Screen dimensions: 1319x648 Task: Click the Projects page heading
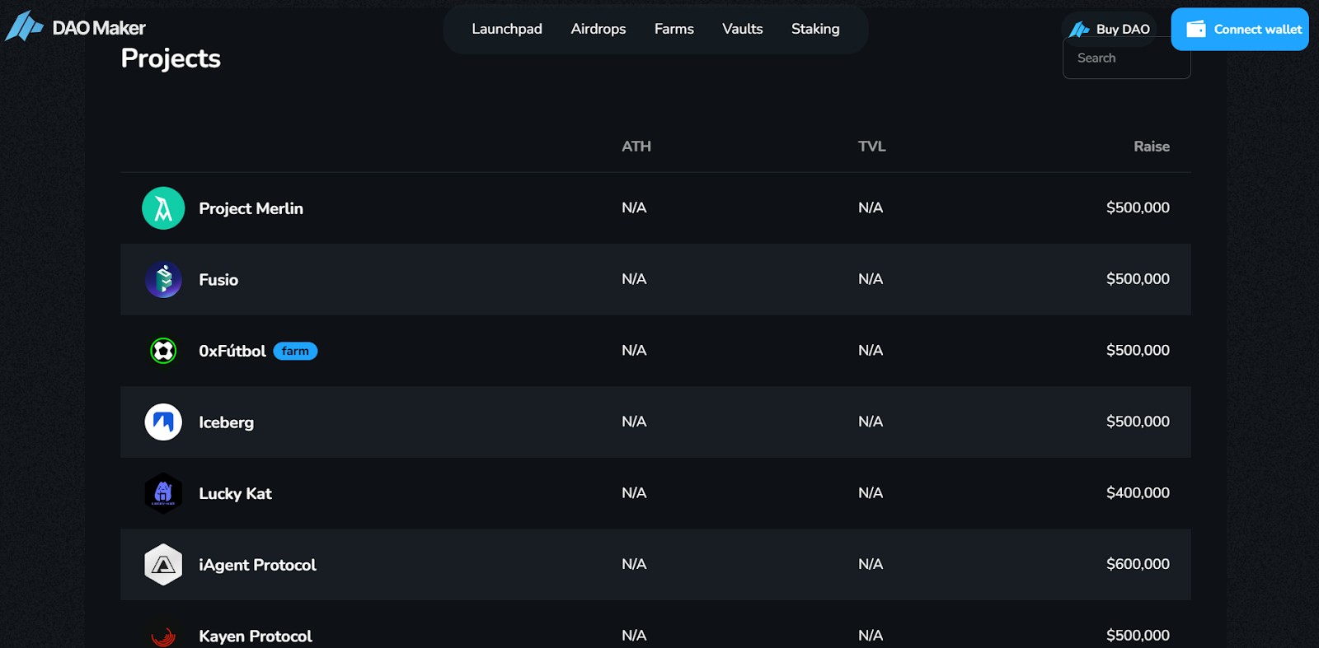click(x=171, y=58)
